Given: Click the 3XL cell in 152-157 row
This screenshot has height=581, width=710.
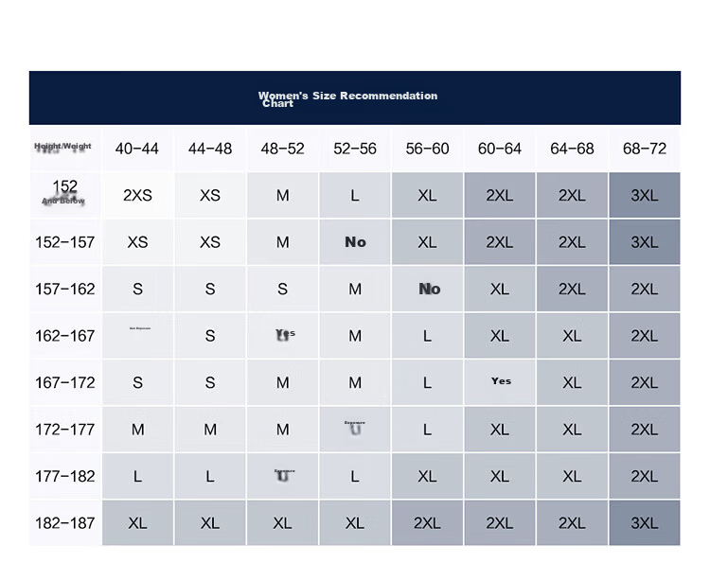Looking at the screenshot, I should point(645,242).
